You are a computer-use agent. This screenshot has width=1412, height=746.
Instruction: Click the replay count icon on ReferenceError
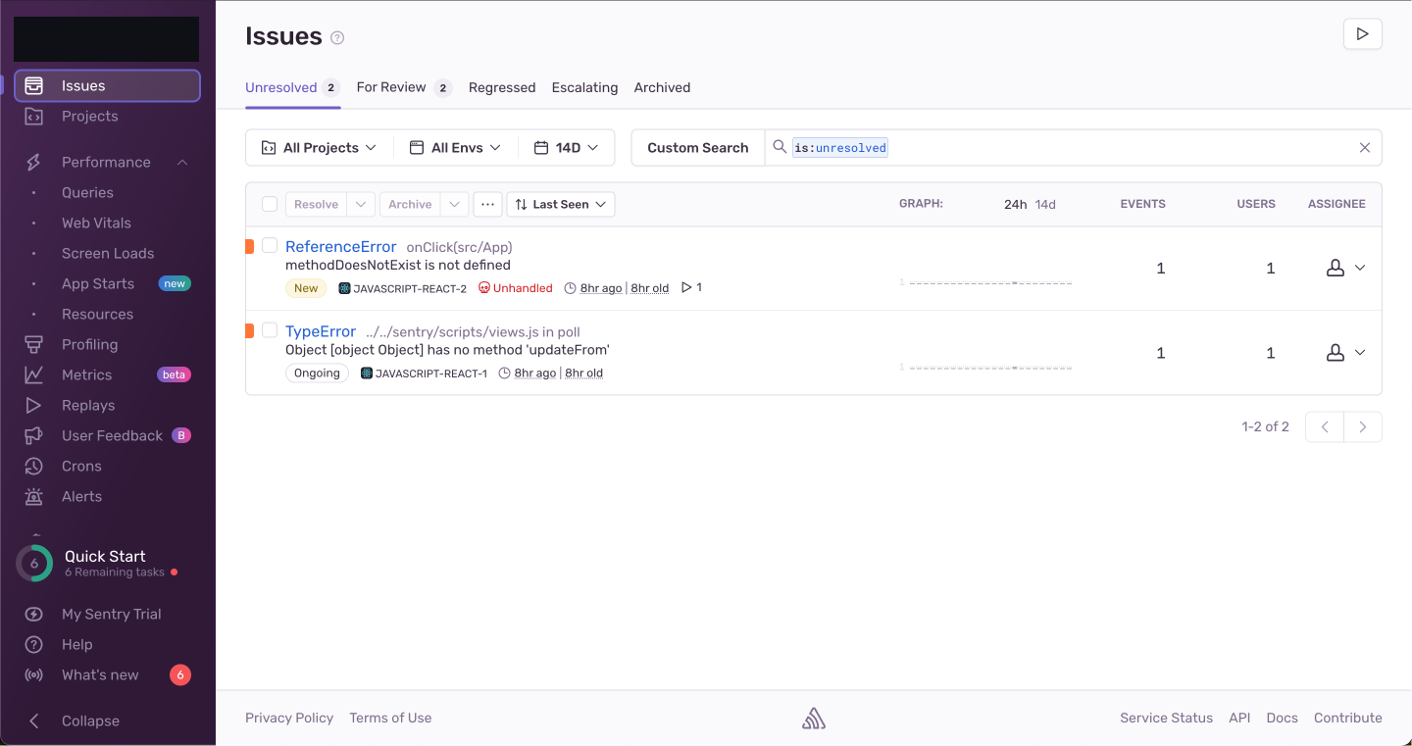(686, 288)
